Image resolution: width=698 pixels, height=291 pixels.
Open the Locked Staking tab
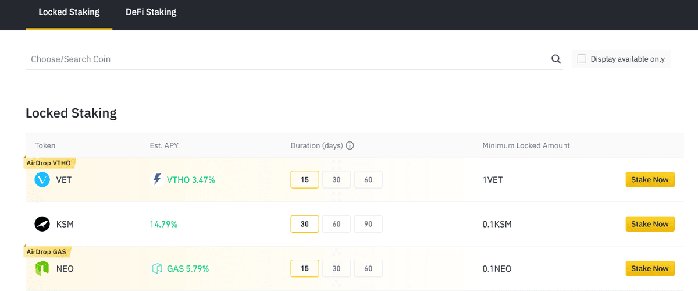point(69,12)
